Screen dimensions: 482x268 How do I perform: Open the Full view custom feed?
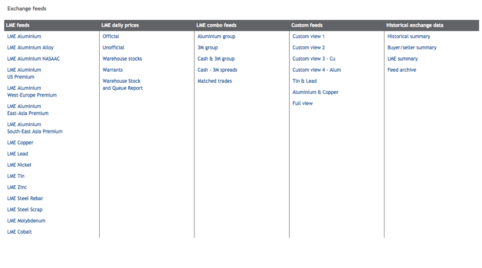click(x=302, y=103)
